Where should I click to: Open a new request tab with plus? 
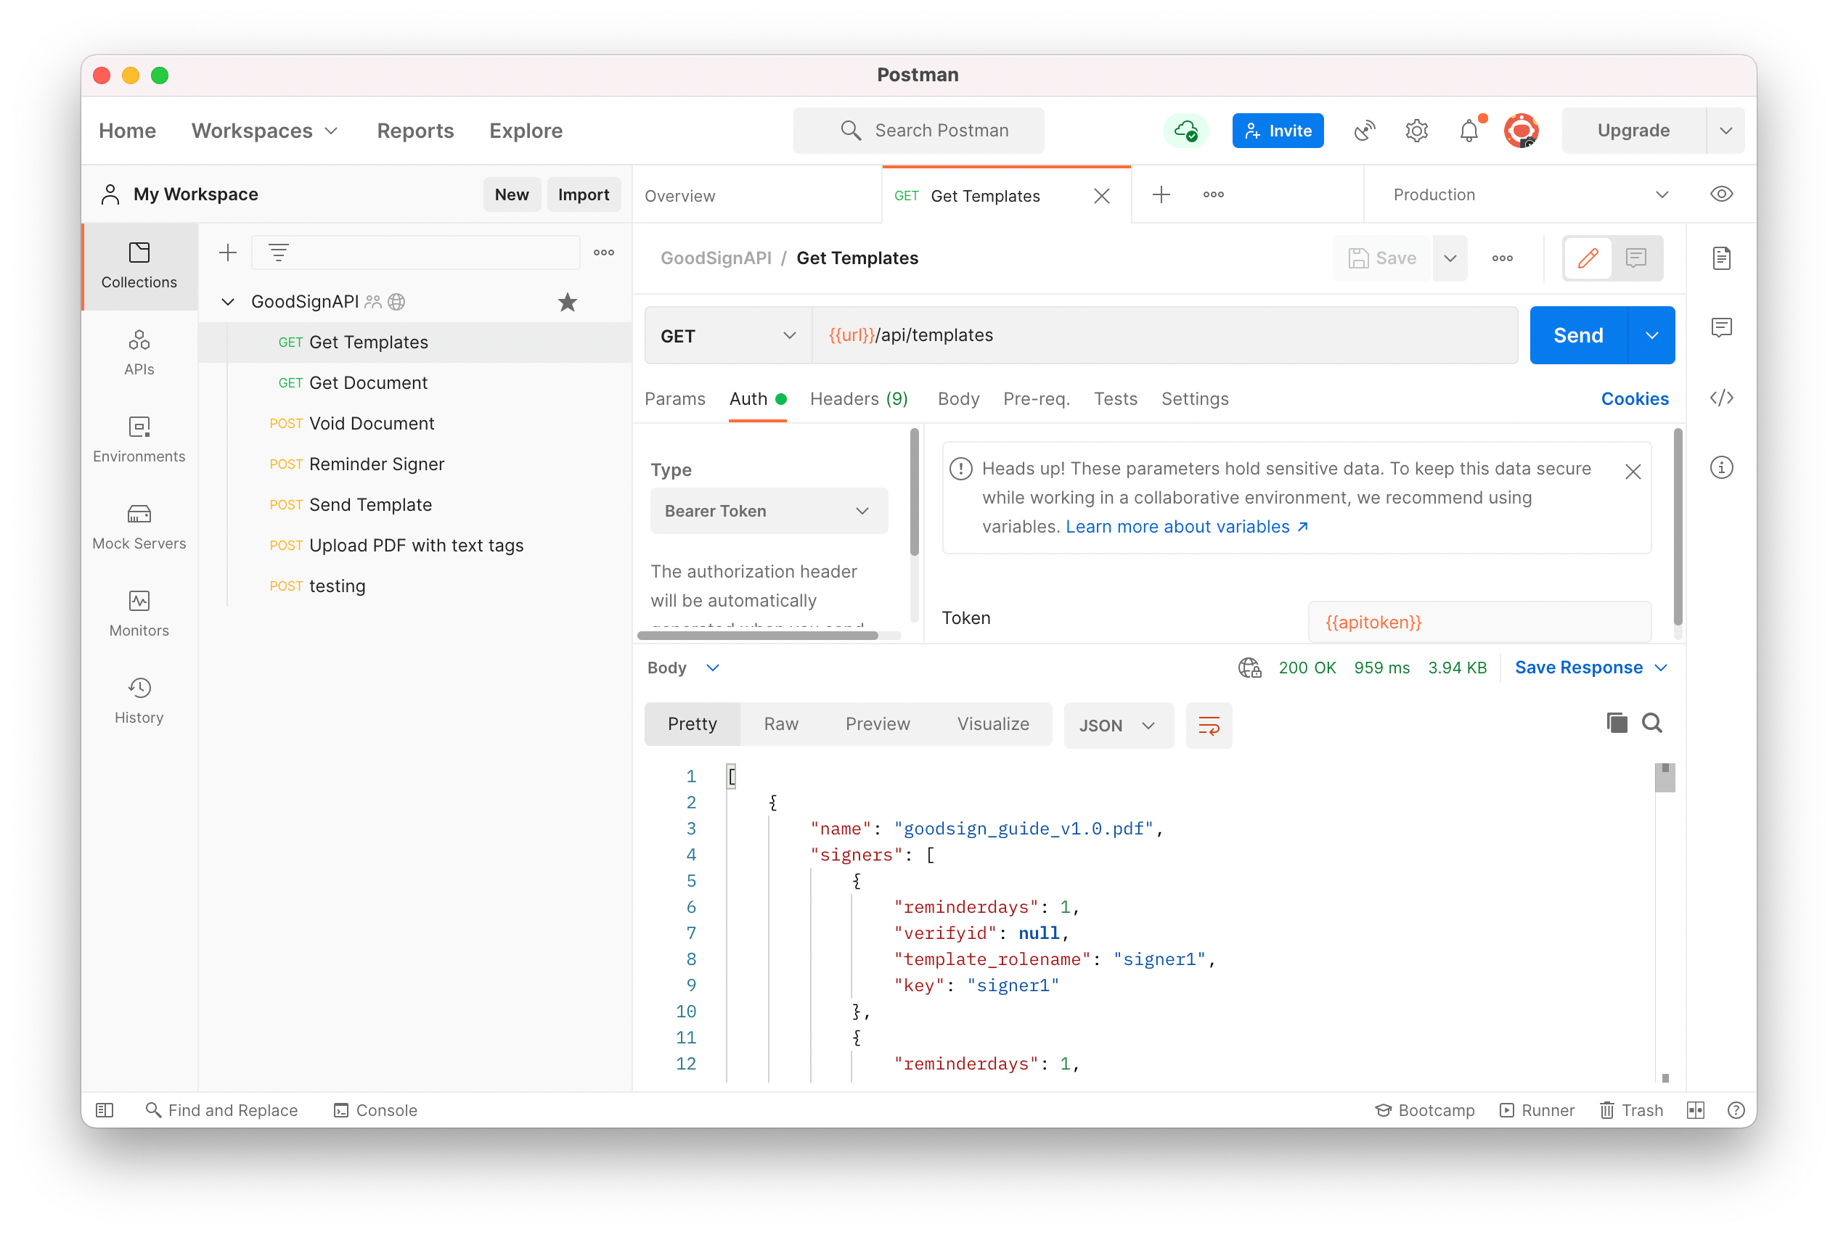click(1161, 194)
